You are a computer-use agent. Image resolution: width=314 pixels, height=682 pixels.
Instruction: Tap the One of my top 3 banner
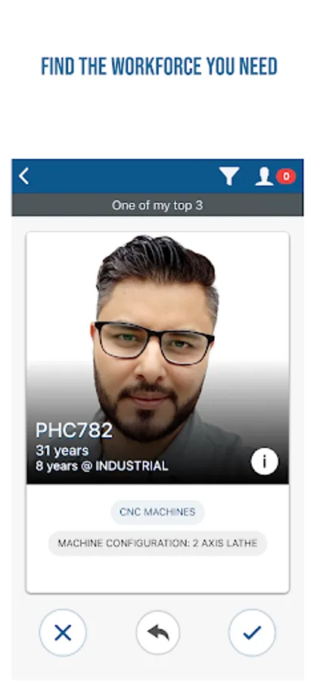[x=157, y=205]
